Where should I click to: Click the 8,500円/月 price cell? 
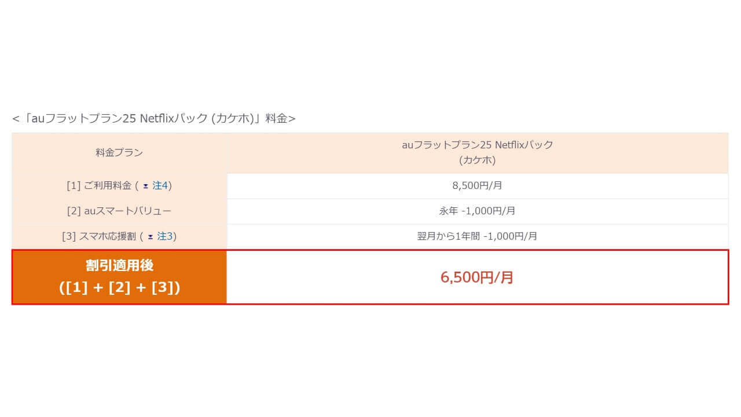click(x=477, y=186)
